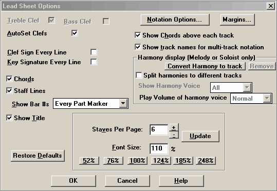The height and width of the screenshot is (191, 277).
Task: Open Help for Lead Sheet Options
Action: 181,181
